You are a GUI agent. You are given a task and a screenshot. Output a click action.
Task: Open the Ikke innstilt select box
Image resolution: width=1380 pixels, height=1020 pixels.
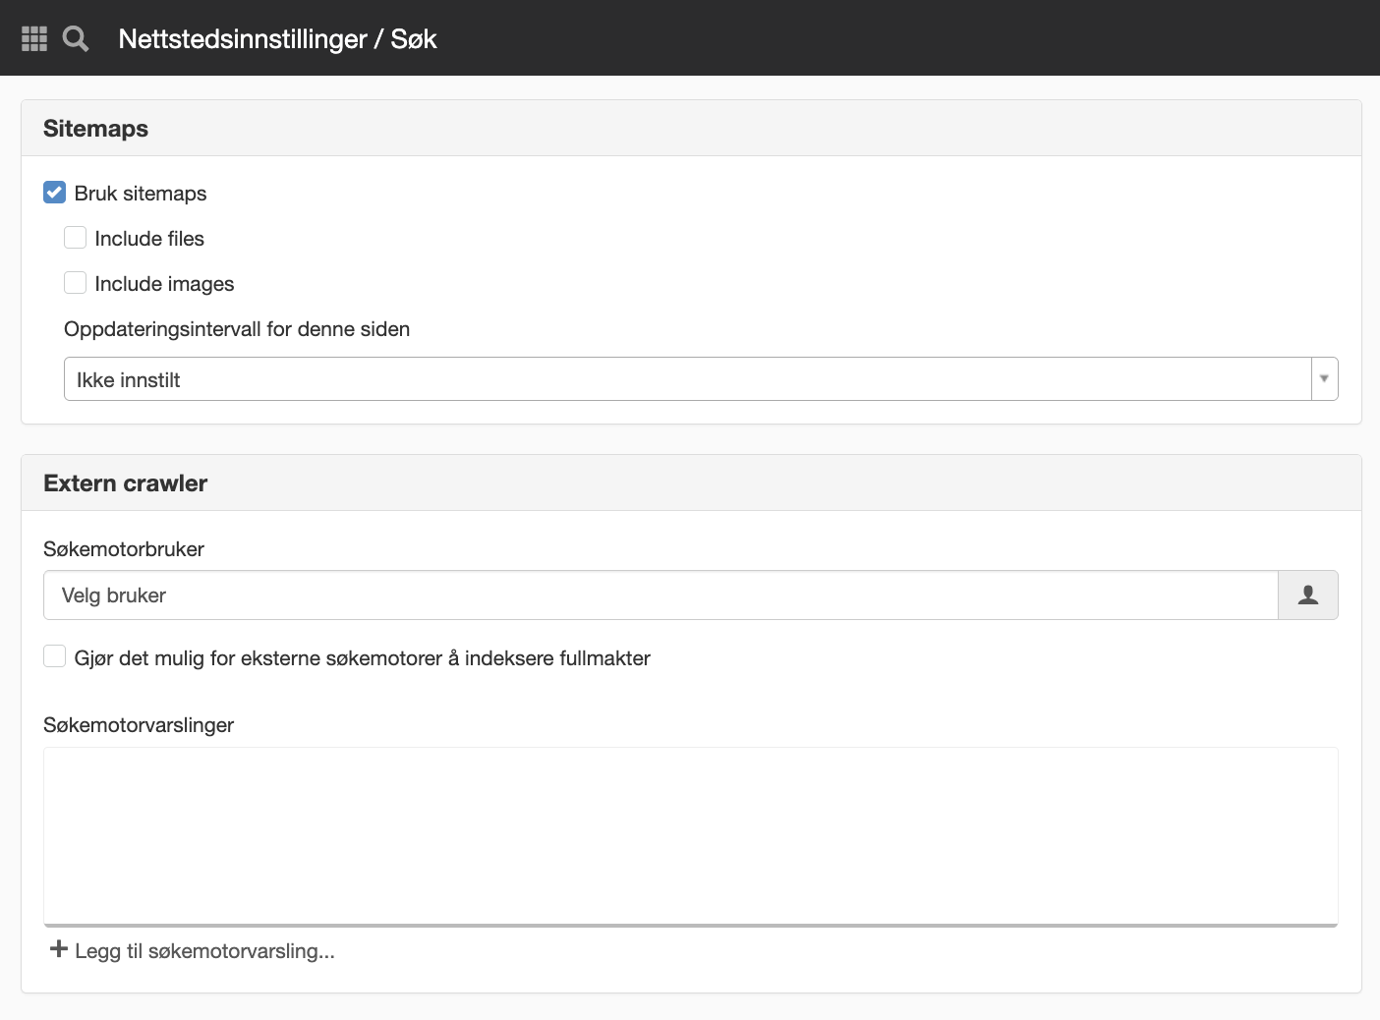701,379
